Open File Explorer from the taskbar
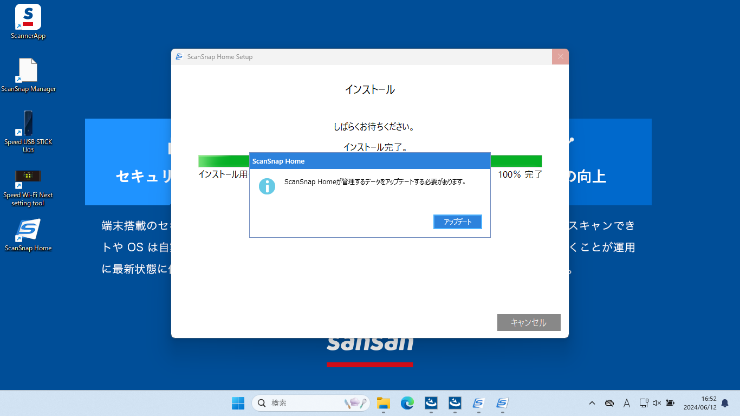 384,403
